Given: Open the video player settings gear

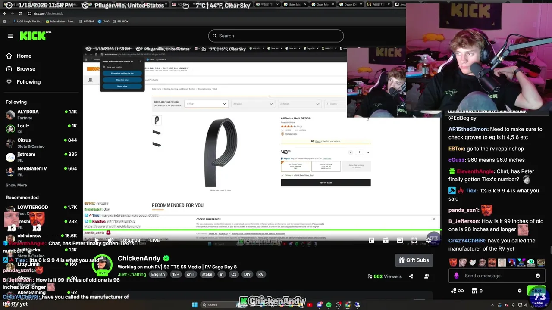Looking at the screenshot, I should click(x=428, y=240).
